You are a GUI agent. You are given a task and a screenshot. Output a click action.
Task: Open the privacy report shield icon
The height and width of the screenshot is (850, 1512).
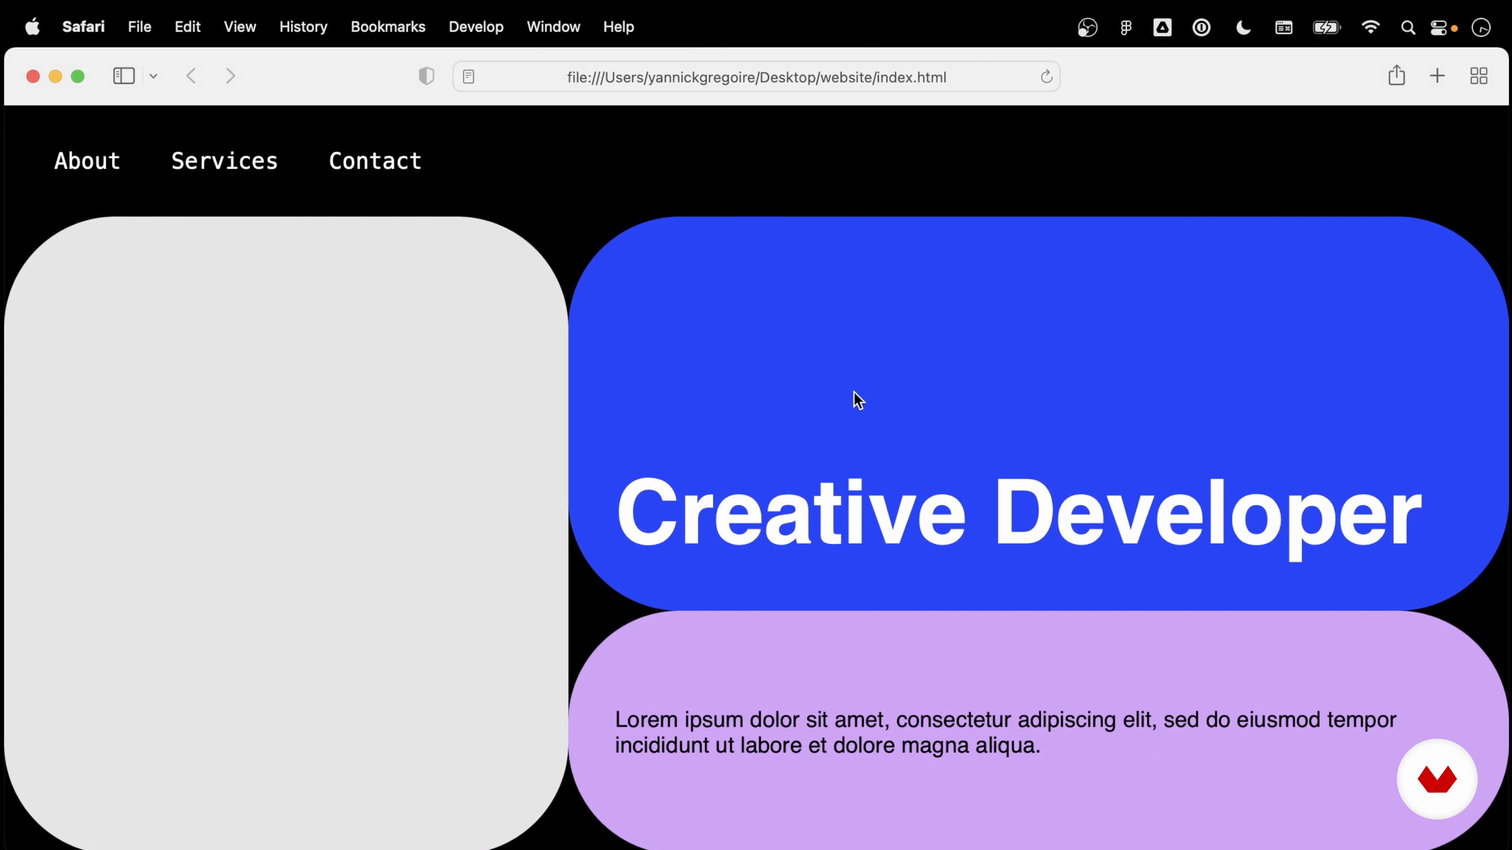point(427,76)
